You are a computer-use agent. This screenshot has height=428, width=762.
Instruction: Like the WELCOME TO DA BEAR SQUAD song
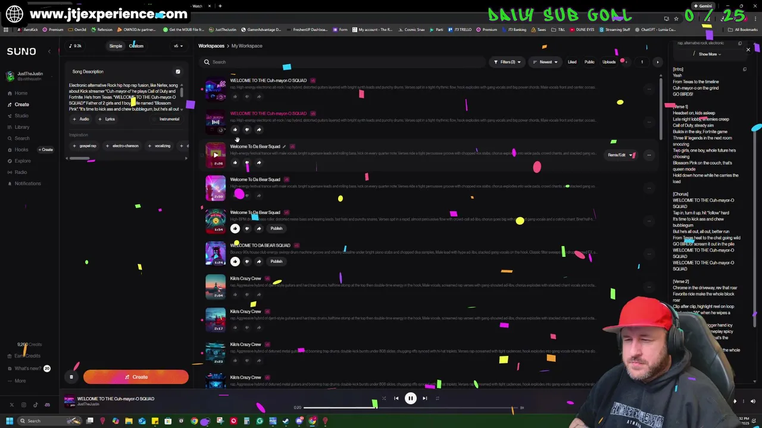coord(235,262)
